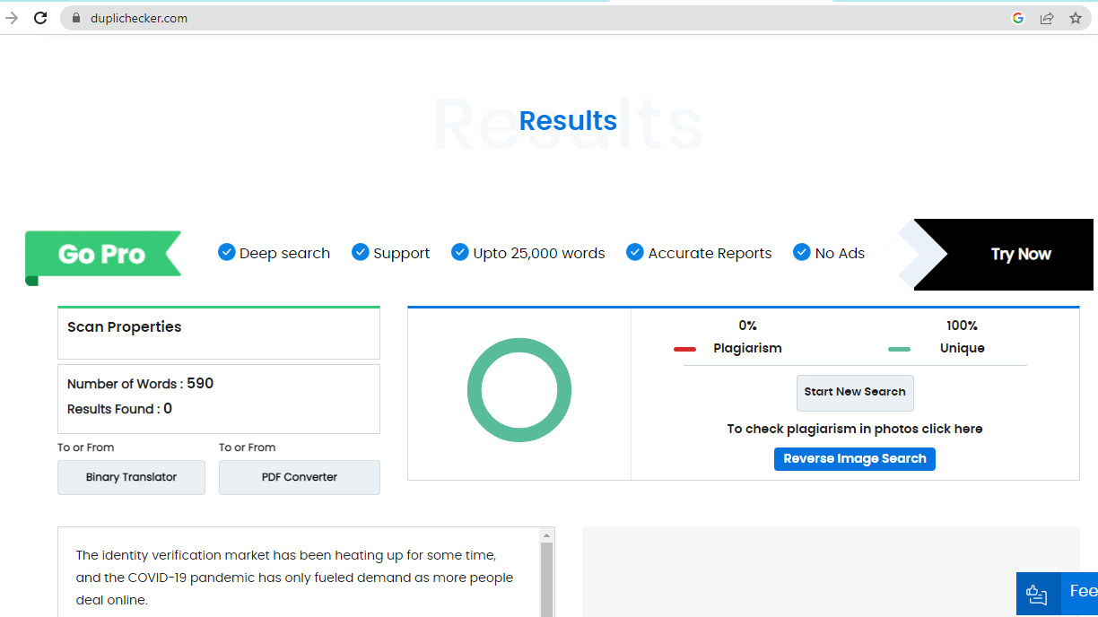Screen dimensions: 1098x617
Task: Click the Google icon in address bar
Action: pos(1018,18)
